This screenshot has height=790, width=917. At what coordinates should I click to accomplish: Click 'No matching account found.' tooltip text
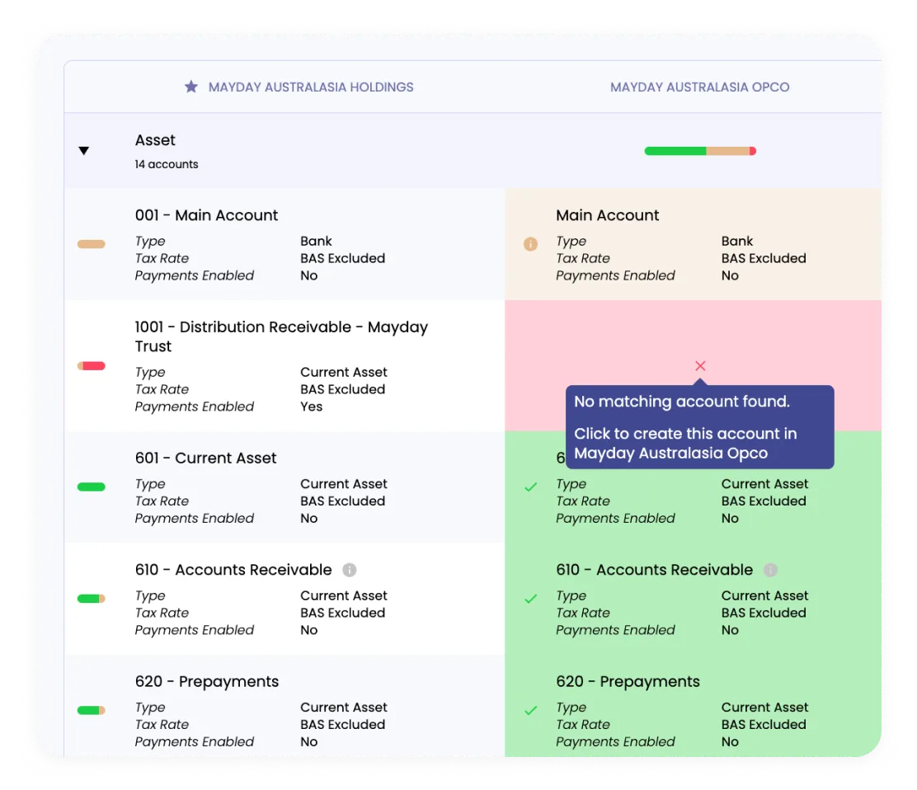[x=681, y=402]
